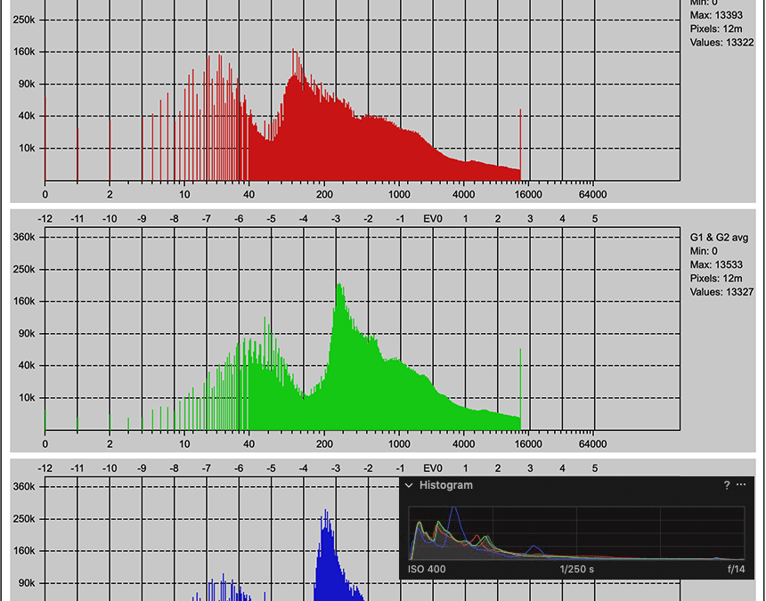Click the Max: 13533 green channel statistic
This screenshot has height=601, width=766.
pyautogui.click(x=716, y=264)
